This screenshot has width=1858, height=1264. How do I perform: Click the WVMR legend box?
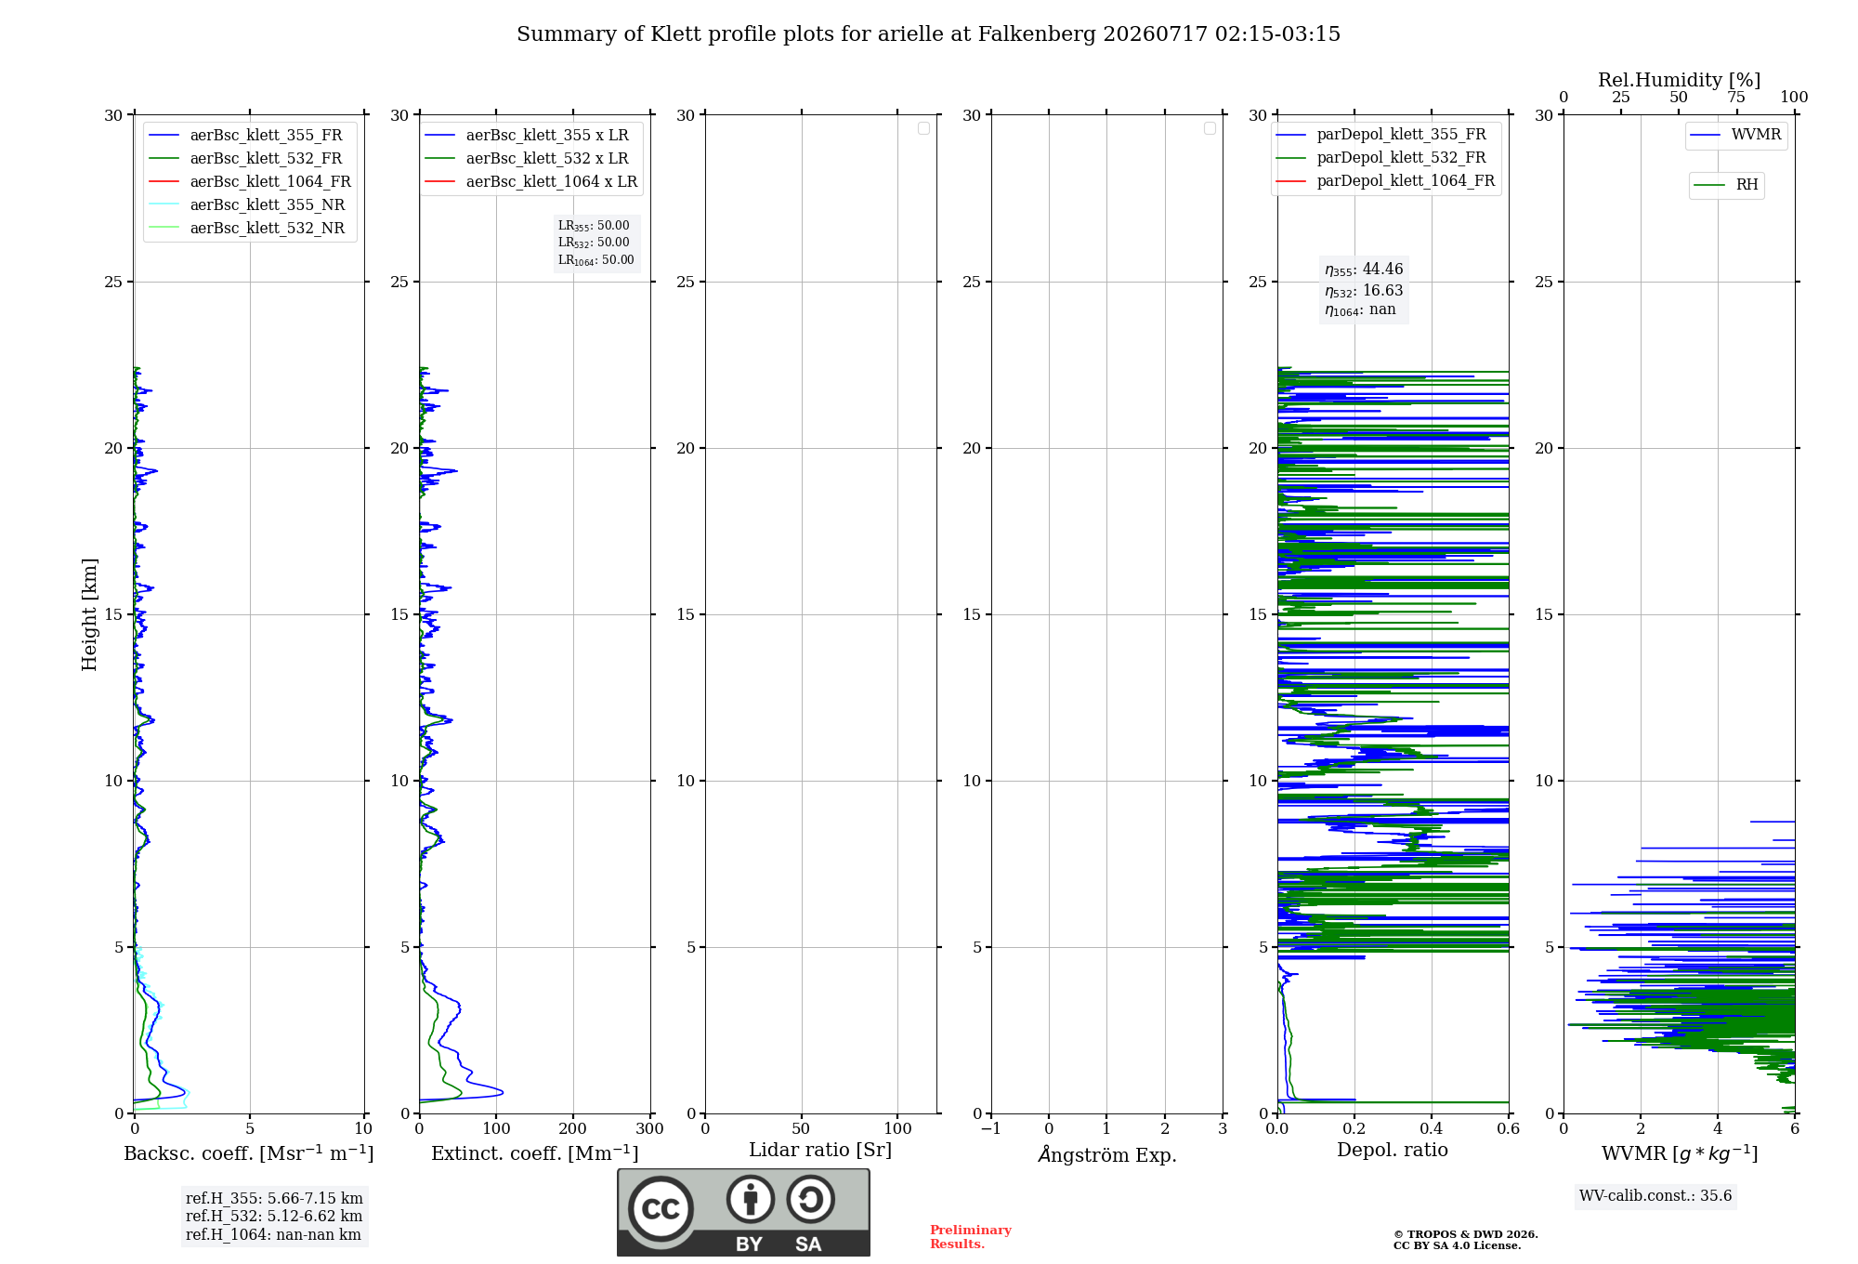tap(1736, 135)
